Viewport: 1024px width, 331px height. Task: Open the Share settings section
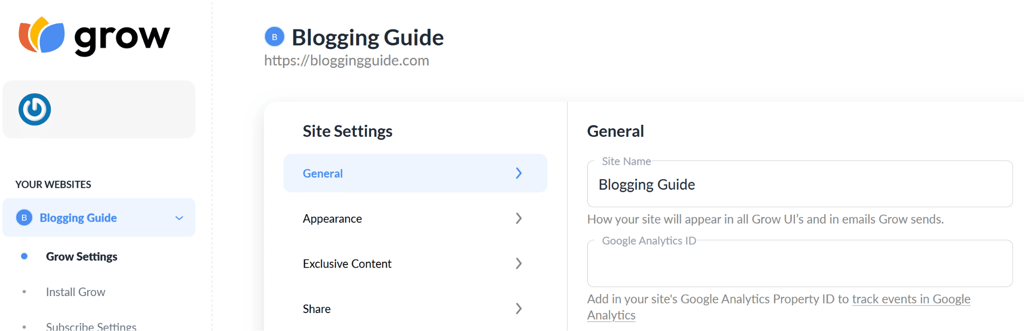415,309
